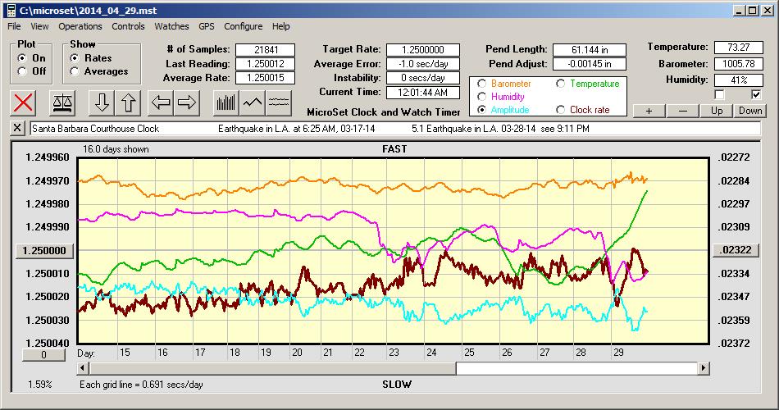
Task: Click the Up button
Action: tap(717, 111)
